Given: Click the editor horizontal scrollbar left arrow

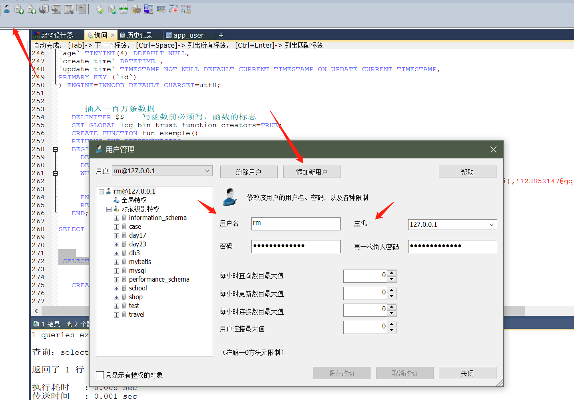Looking at the screenshot, I should (x=36, y=311).
